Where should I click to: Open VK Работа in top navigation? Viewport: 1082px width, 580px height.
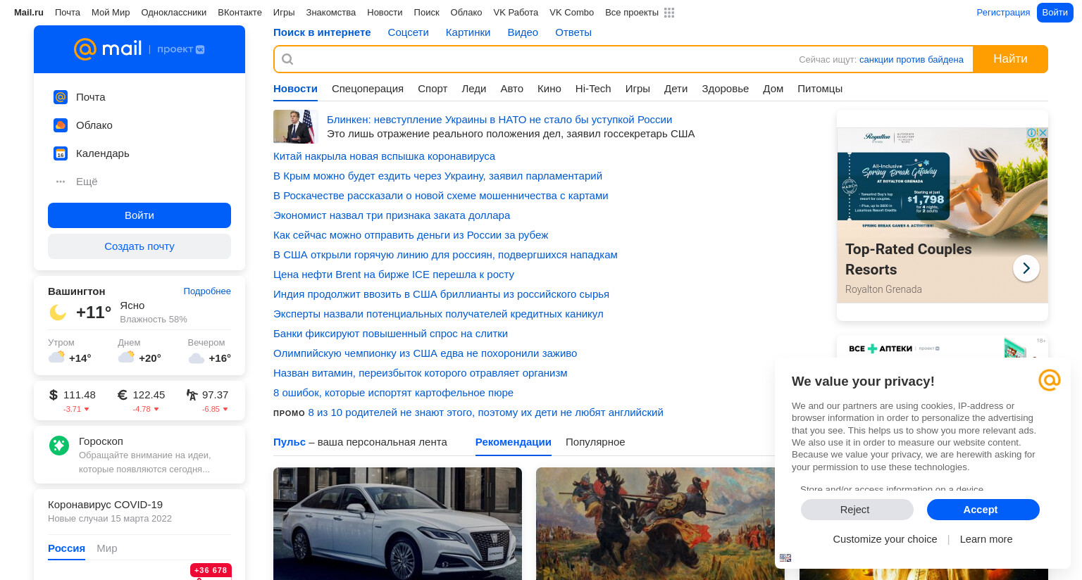click(516, 13)
